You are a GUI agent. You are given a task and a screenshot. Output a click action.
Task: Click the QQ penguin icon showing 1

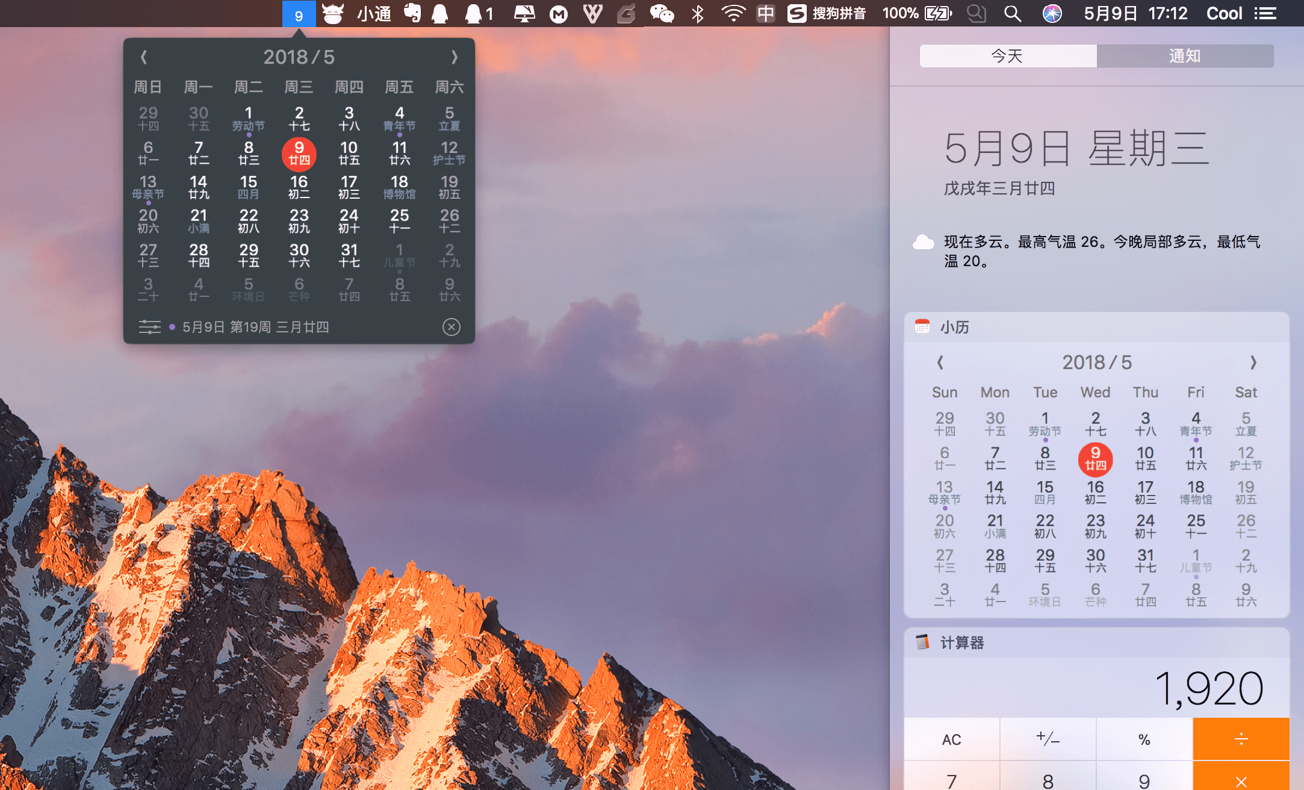coord(479,14)
